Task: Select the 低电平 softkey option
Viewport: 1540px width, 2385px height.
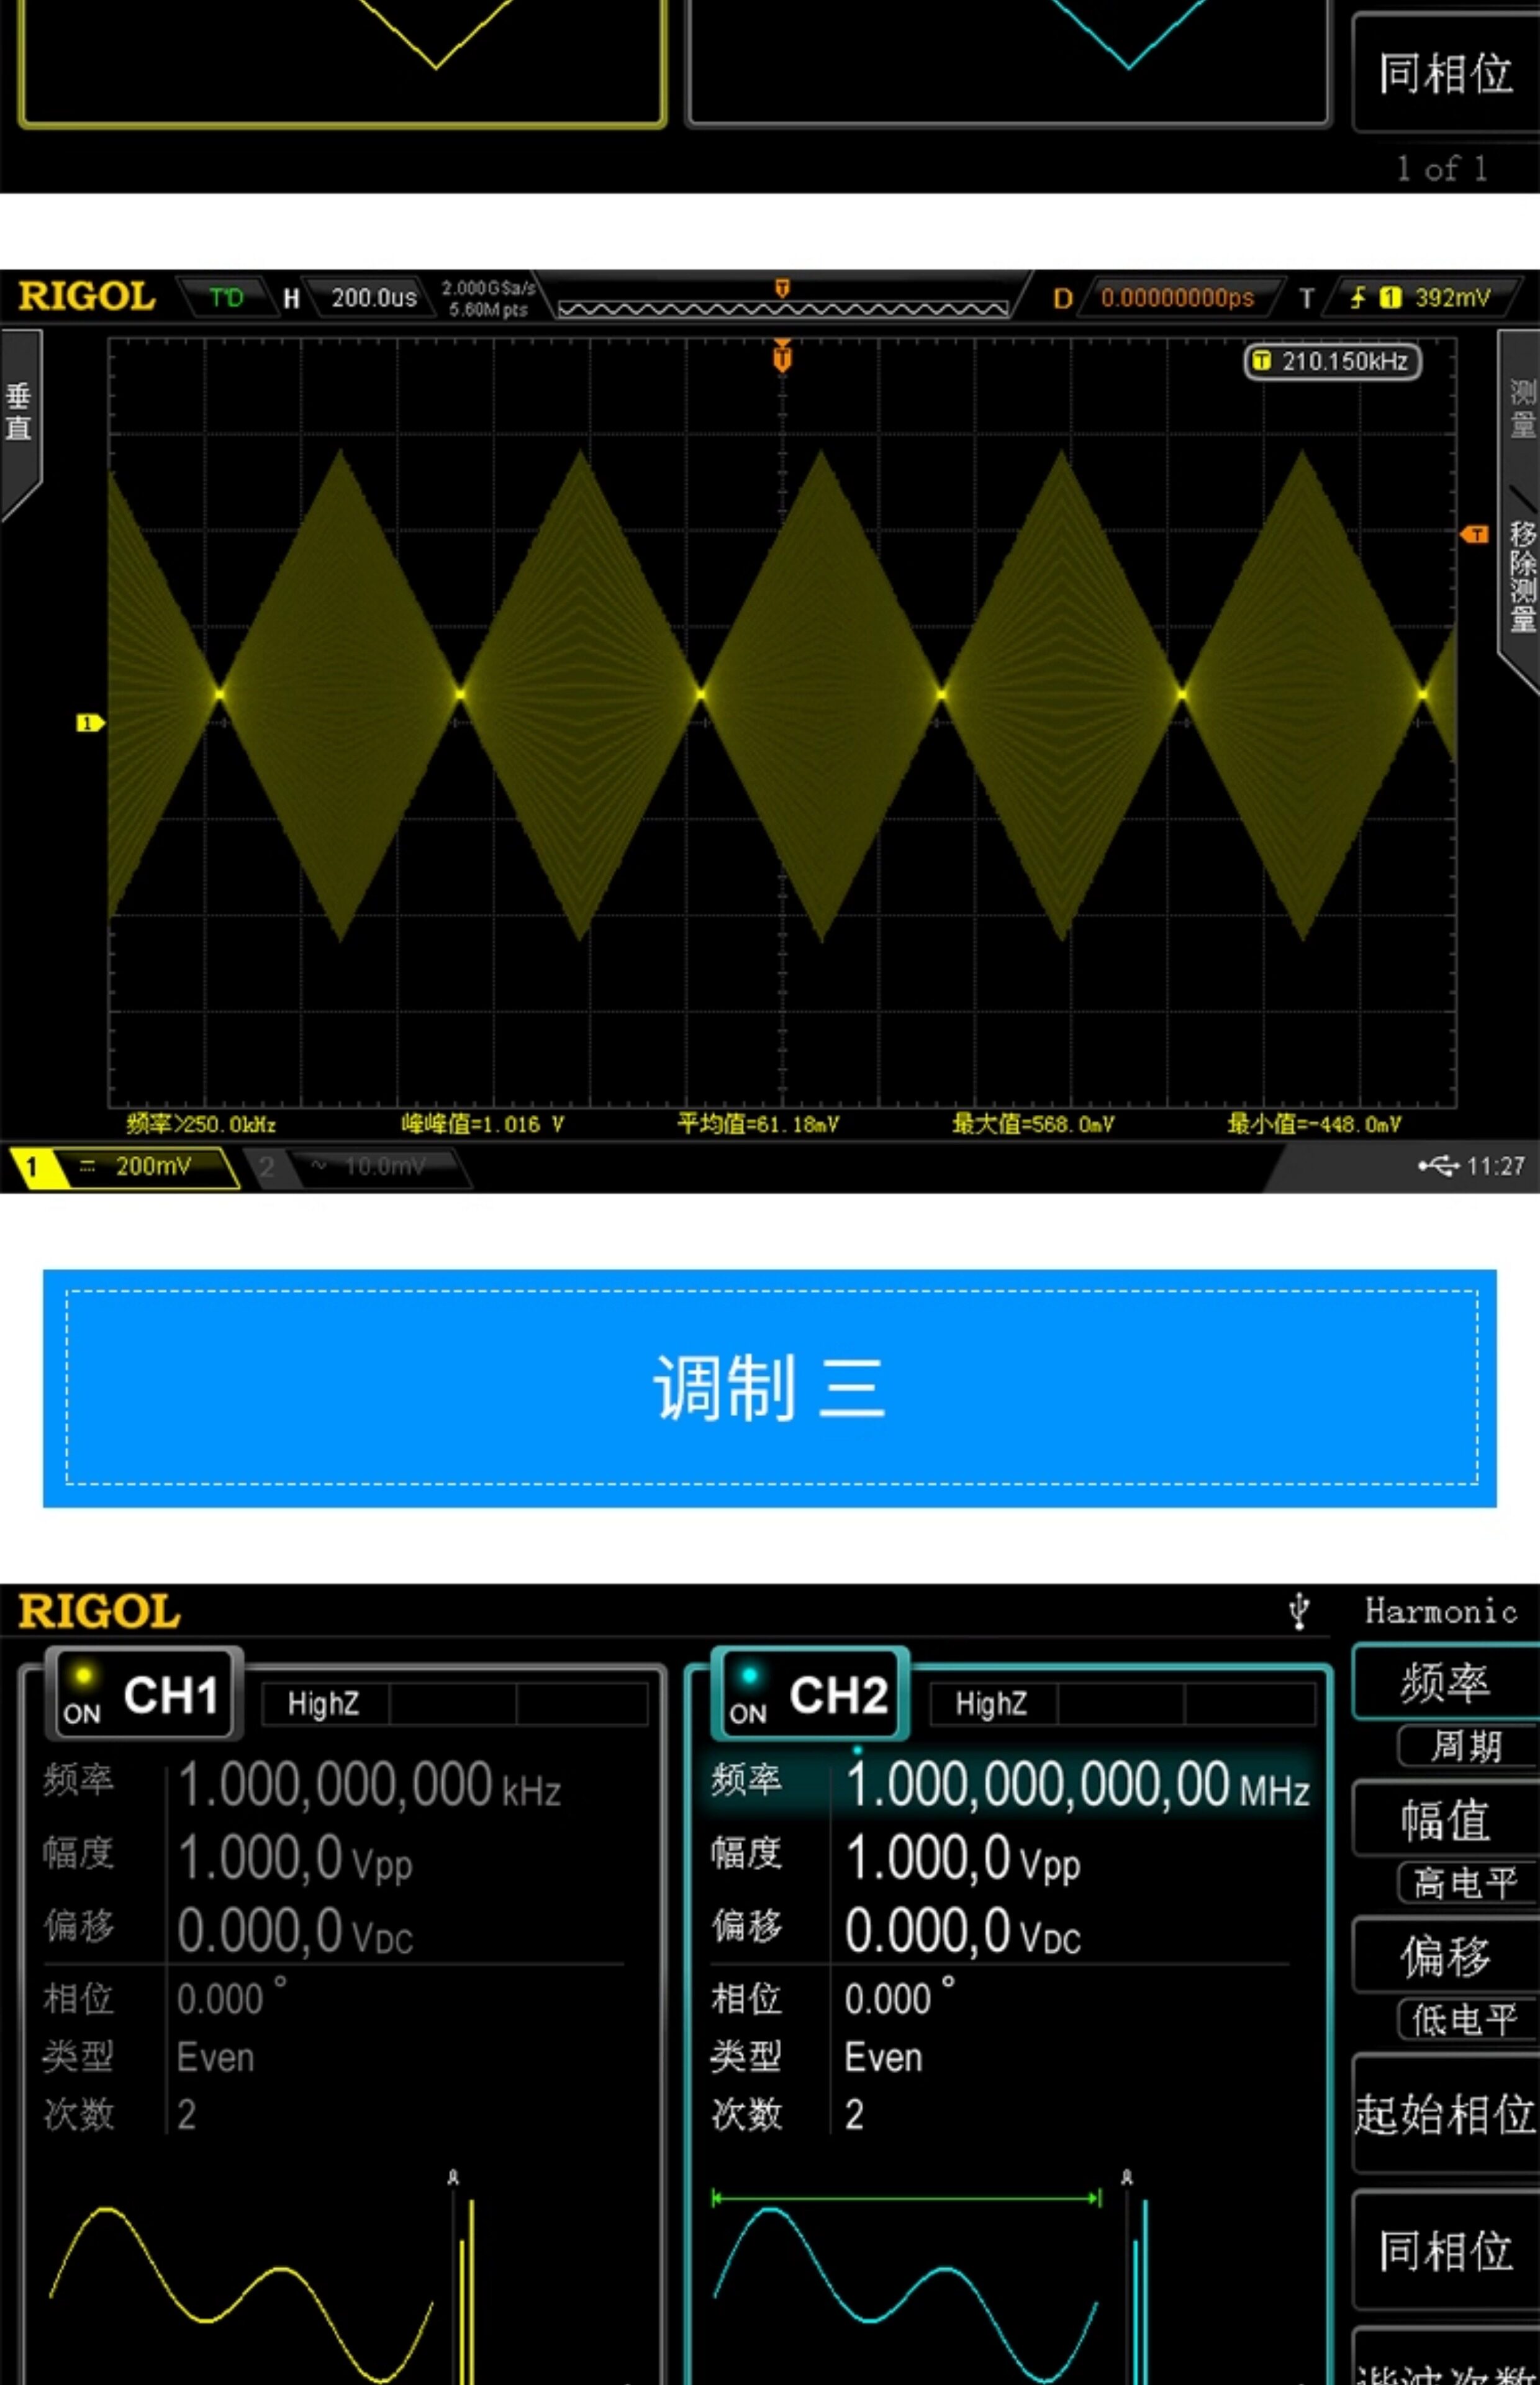Action: click(x=1467, y=2019)
